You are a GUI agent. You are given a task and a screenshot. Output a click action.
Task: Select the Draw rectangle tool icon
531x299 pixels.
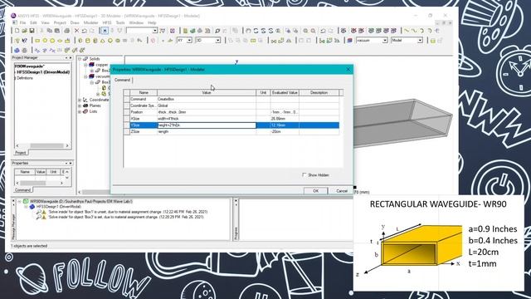click(x=37, y=41)
